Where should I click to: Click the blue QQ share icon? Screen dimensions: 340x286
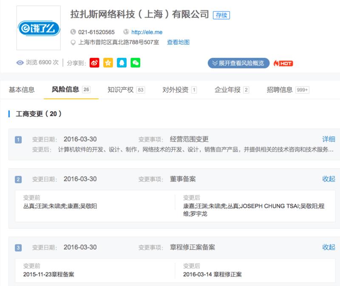click(x=122, y=63)
